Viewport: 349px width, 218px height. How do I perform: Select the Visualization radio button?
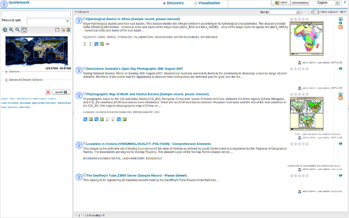pyautogui.click(x=196, y=3)
